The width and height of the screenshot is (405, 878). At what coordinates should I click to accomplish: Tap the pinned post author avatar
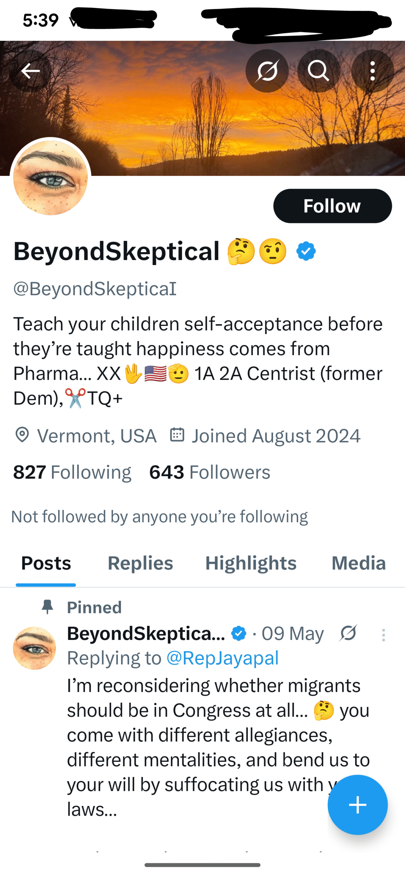click(34, 648)
